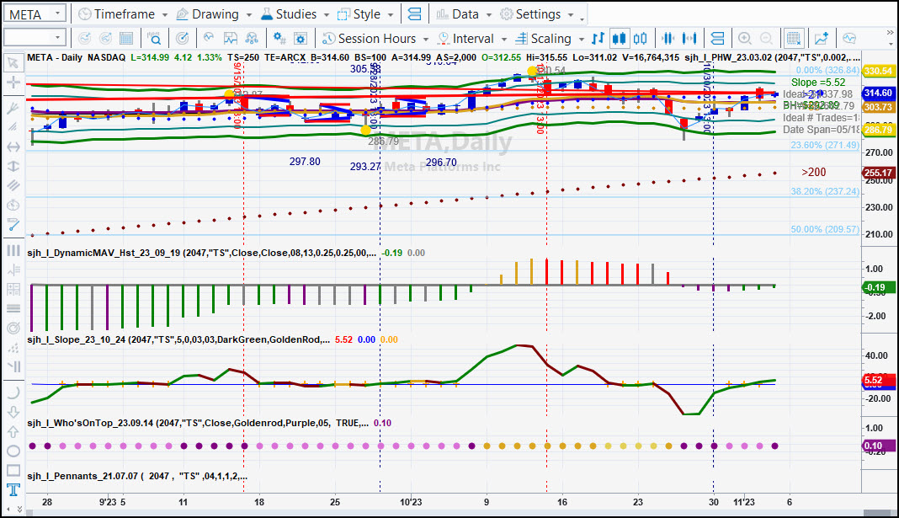Screen dimensions: 899x518
Task: Click the linked wave nodes toolbar icon
Action: click(x=251, y=39)
